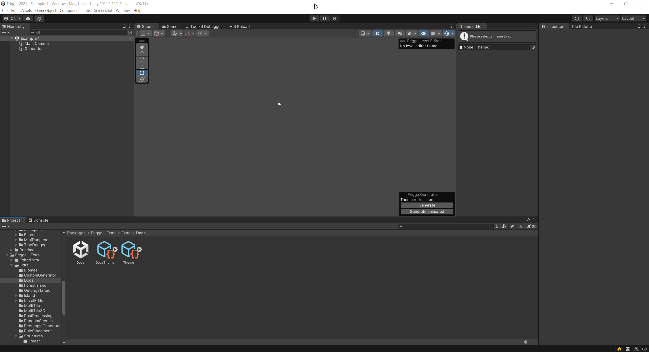Toggle 2D view mode

point(377,33)
